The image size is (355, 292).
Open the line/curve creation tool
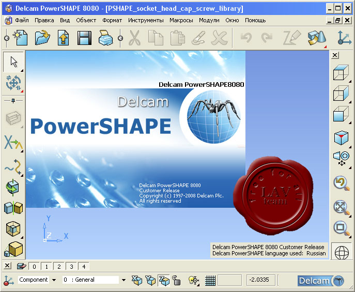[13, 143]
